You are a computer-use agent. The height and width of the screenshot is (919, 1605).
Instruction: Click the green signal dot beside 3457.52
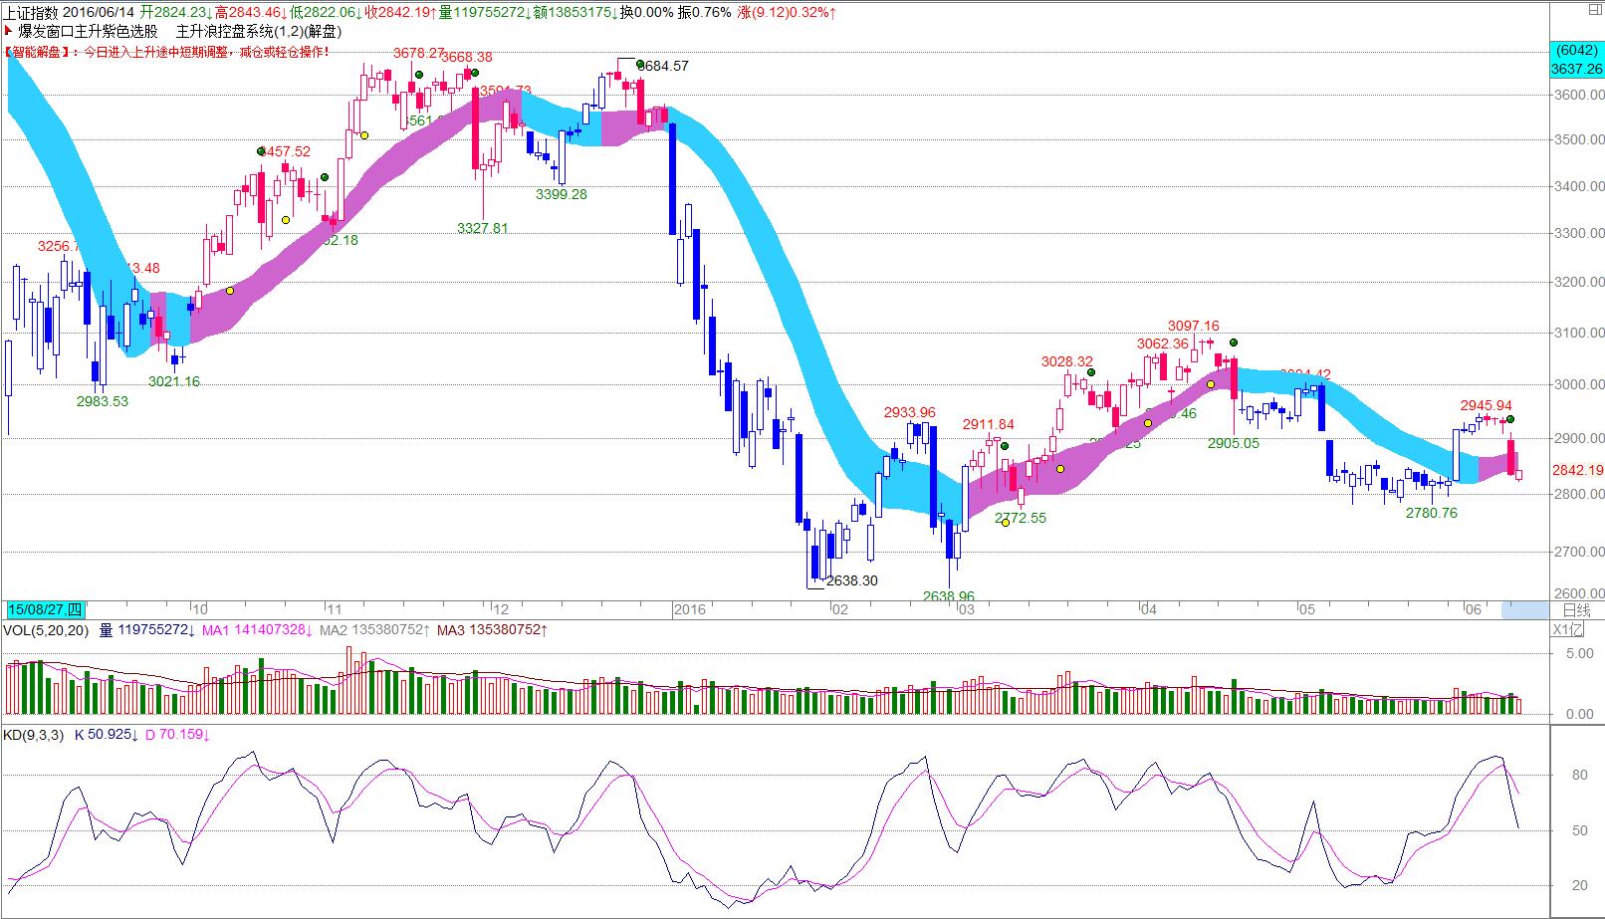262,151
